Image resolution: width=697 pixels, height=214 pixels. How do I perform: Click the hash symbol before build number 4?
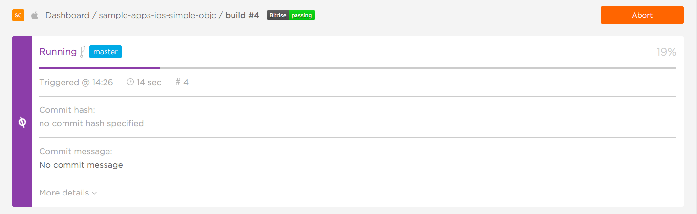tap(178, 82)
